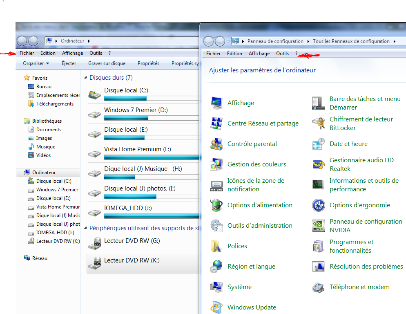The image size is (406, 314).
Task: Open Gestion des couleurs icon
Action: tap(216, 164)
